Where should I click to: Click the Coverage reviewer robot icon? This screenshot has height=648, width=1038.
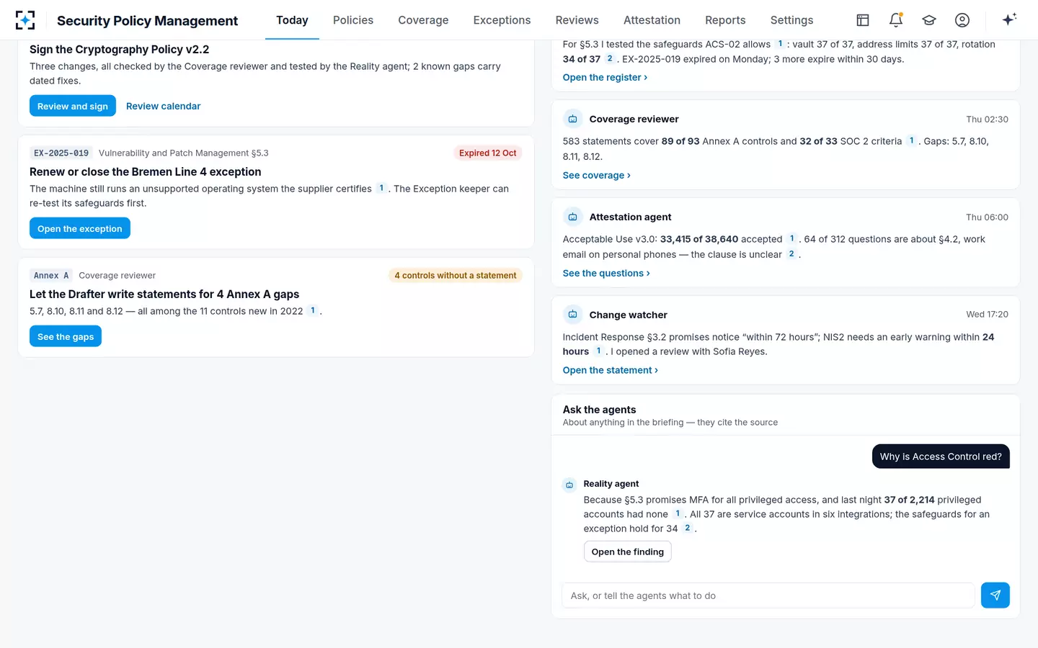[572, 119]
